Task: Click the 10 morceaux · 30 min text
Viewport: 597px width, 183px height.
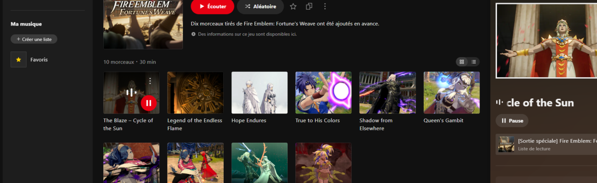Action: pyautogui.click(x=130, y=62)
